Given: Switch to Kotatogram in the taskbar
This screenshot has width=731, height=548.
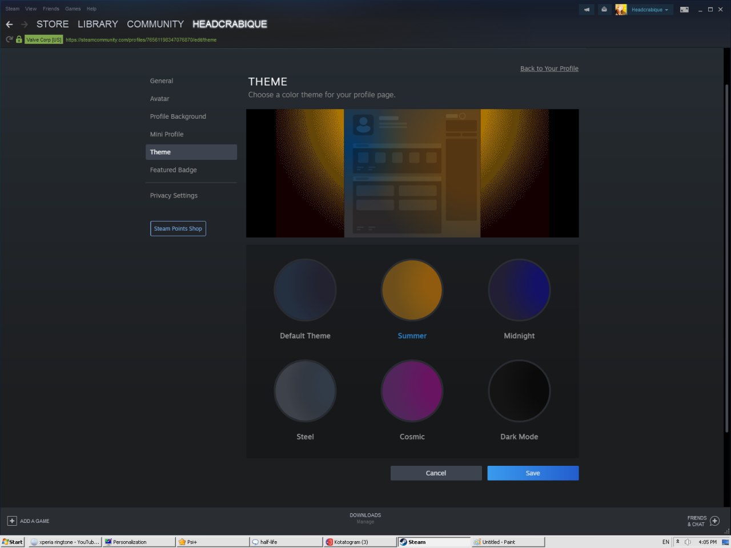Looking at the screenshot, I should click(x=360, y=542).
